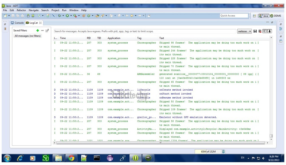Clear the log with the red X icon

pos(260,31)
